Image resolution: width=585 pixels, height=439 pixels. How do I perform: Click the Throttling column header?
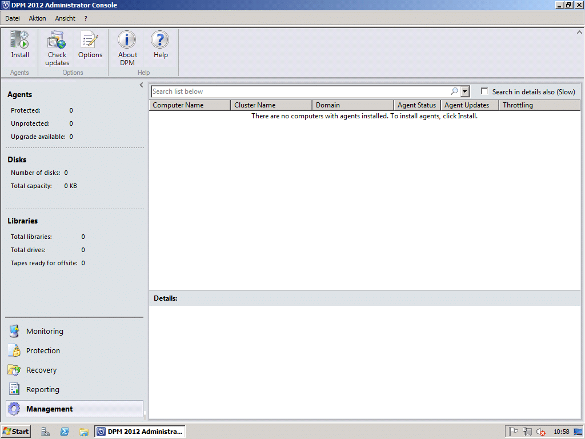coord(540,105)
